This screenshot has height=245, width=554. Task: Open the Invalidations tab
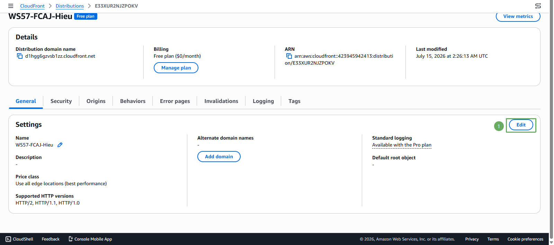[x=221, y=101]
